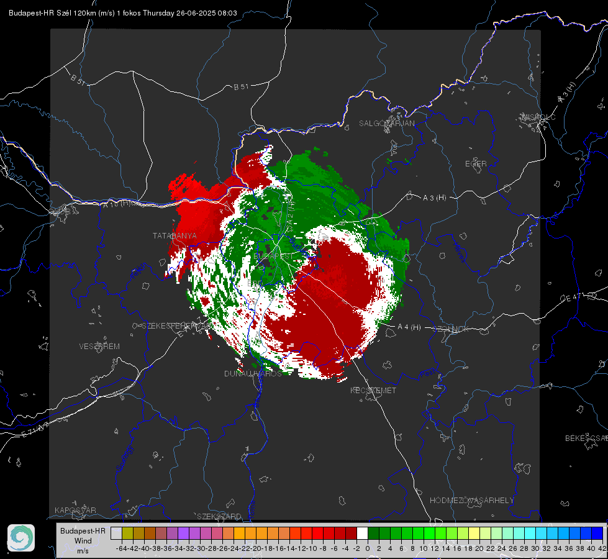This screenshot has height=559, width=608.
Task: Click the MISKOLC city label
Action: [x=538, y=117]
